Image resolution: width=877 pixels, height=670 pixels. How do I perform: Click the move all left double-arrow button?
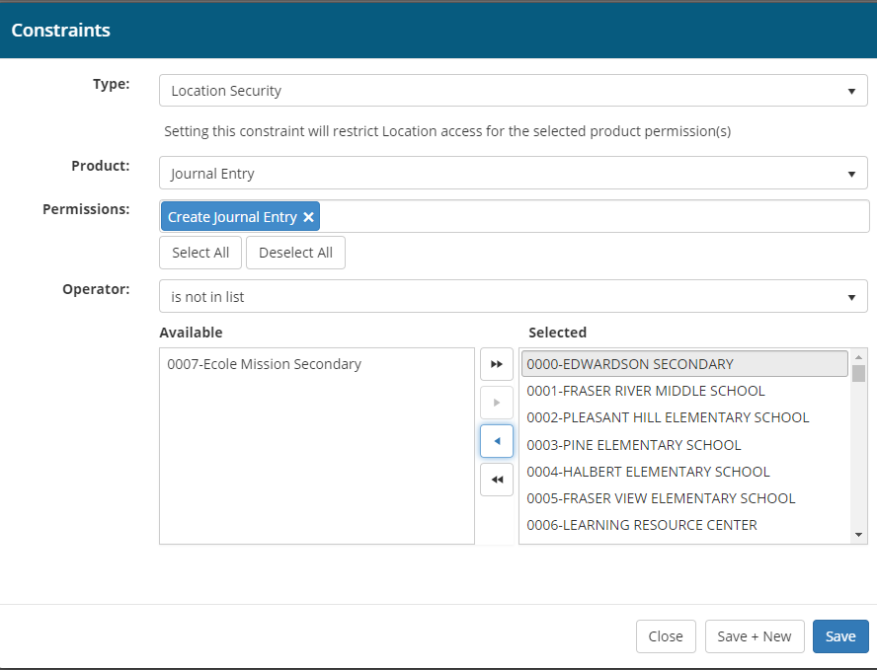[497, 480]
